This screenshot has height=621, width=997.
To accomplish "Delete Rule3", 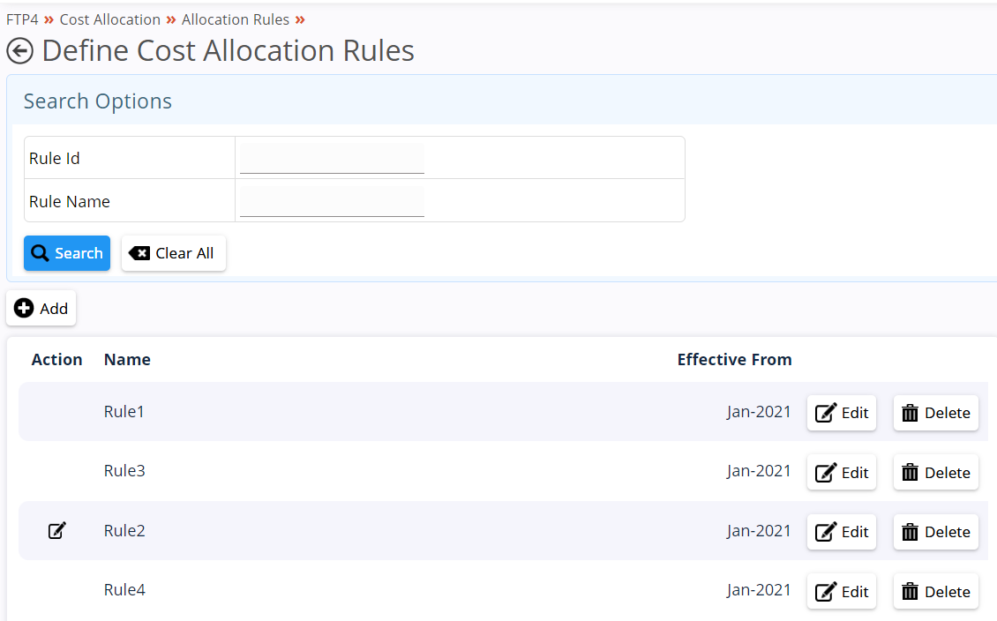I will coord(936,472).
